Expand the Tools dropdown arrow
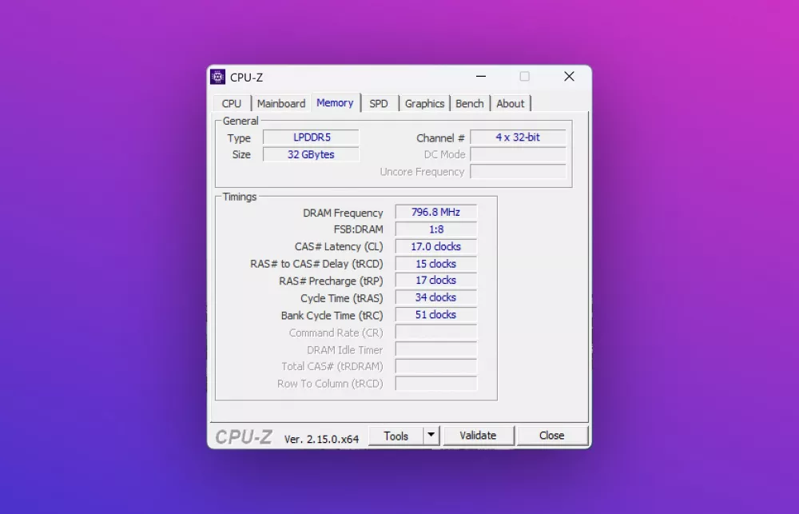799x514 pixels. pyautogui.click(x=431, y=436)
